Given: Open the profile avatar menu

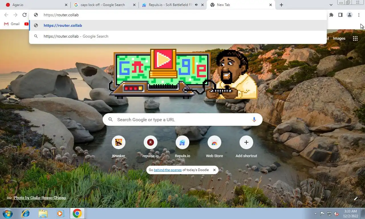Looking at the screenshot, I should pos(349,15).
